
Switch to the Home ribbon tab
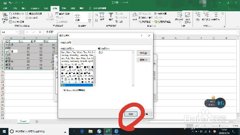click(15, 8)
